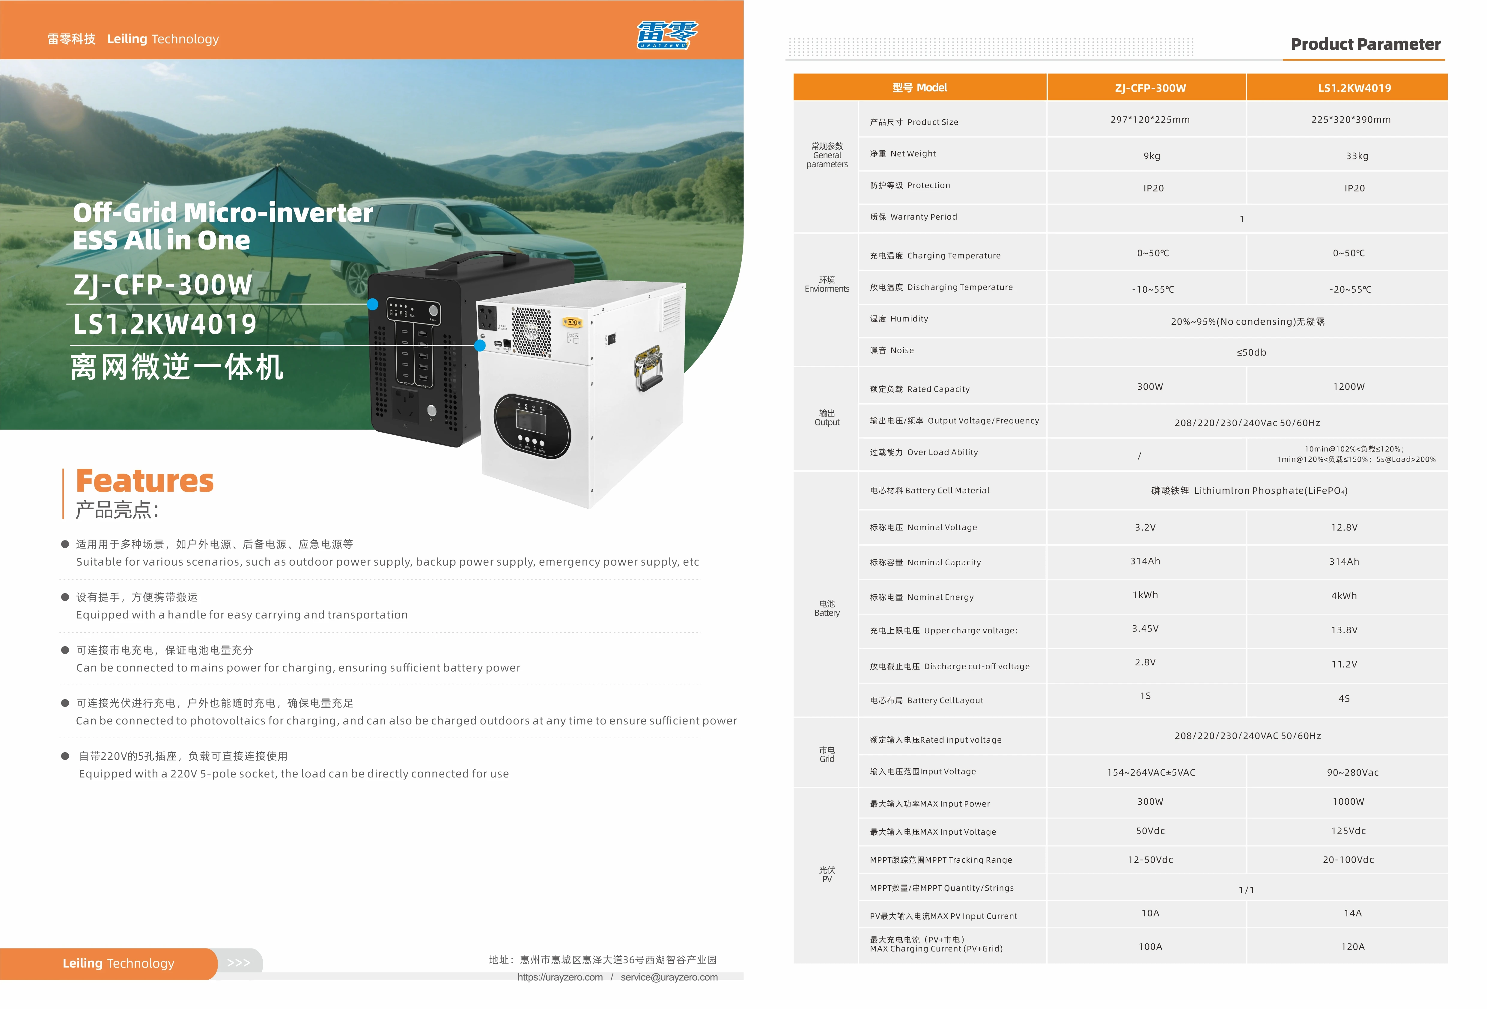Click the 125Vdc MAX input voltage value
1487x1009 pixels.
click(x=1348, y=831)
